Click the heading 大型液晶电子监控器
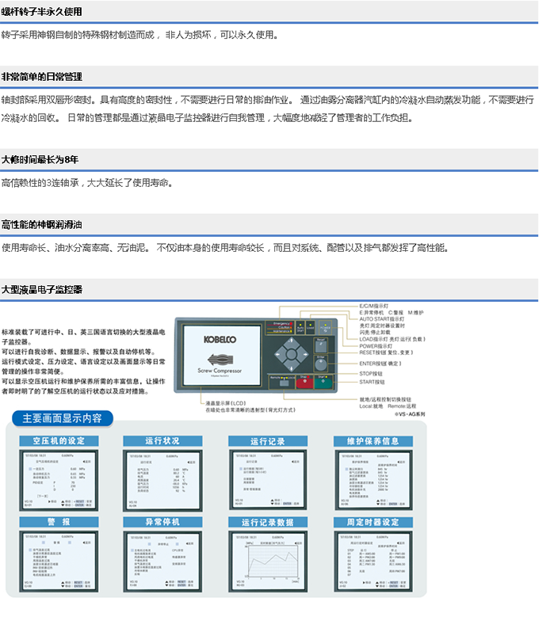Image resolution: width=539 pixels, height=617 pixels. point(42,290)
